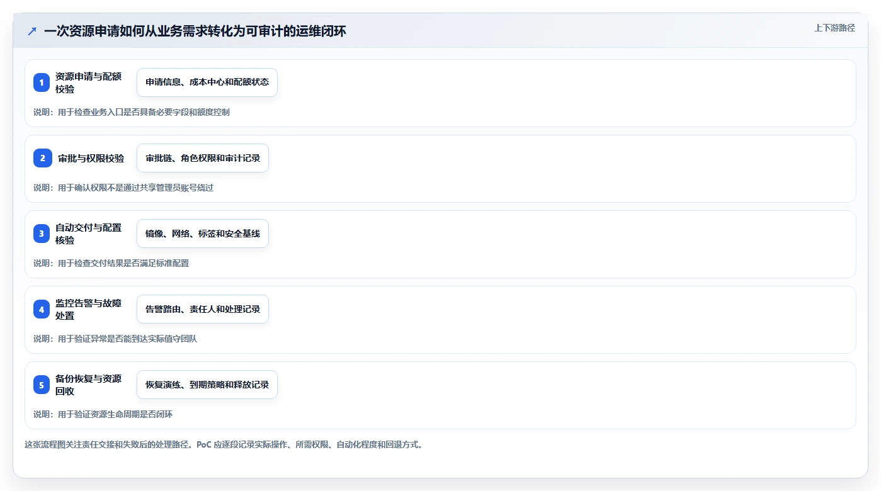
Task: Click the note 用于检查交付结果是否满足标准配置
Action: (123, 263)
